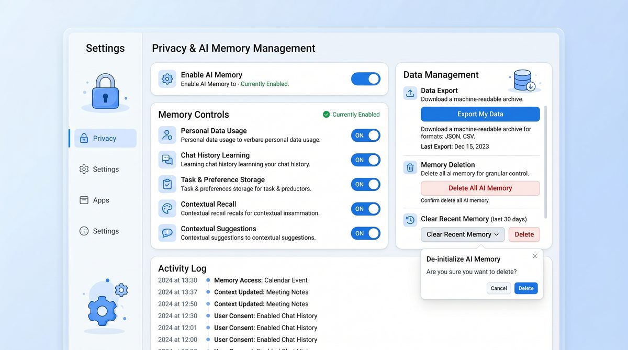This screenshot has height=350, width=628.
Task: Click Delete All AI Memory button
Action: pyautogui.click(x=480, y=188)
